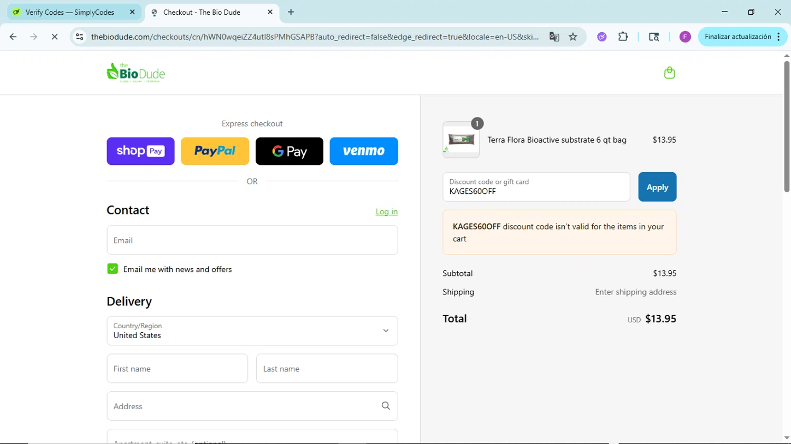Open the side panel search icon
The image size is (791, 444).
[654, 37]
